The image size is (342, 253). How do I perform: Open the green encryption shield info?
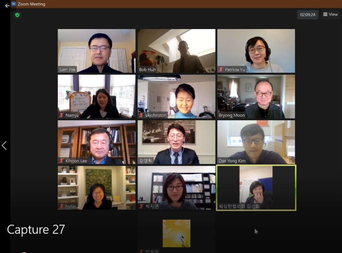[17, 15]
